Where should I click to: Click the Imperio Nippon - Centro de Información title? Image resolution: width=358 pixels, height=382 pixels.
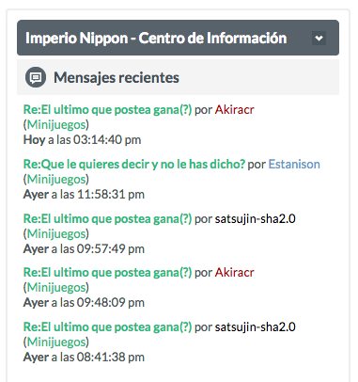click(156, 39)
